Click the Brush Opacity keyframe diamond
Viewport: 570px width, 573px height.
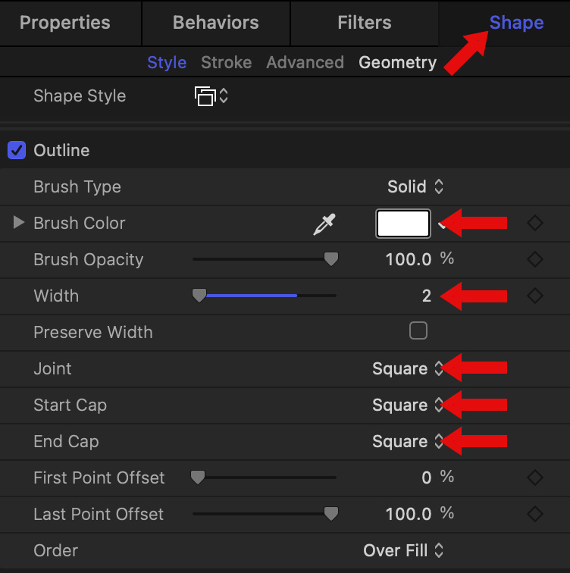tap(535, 260)
